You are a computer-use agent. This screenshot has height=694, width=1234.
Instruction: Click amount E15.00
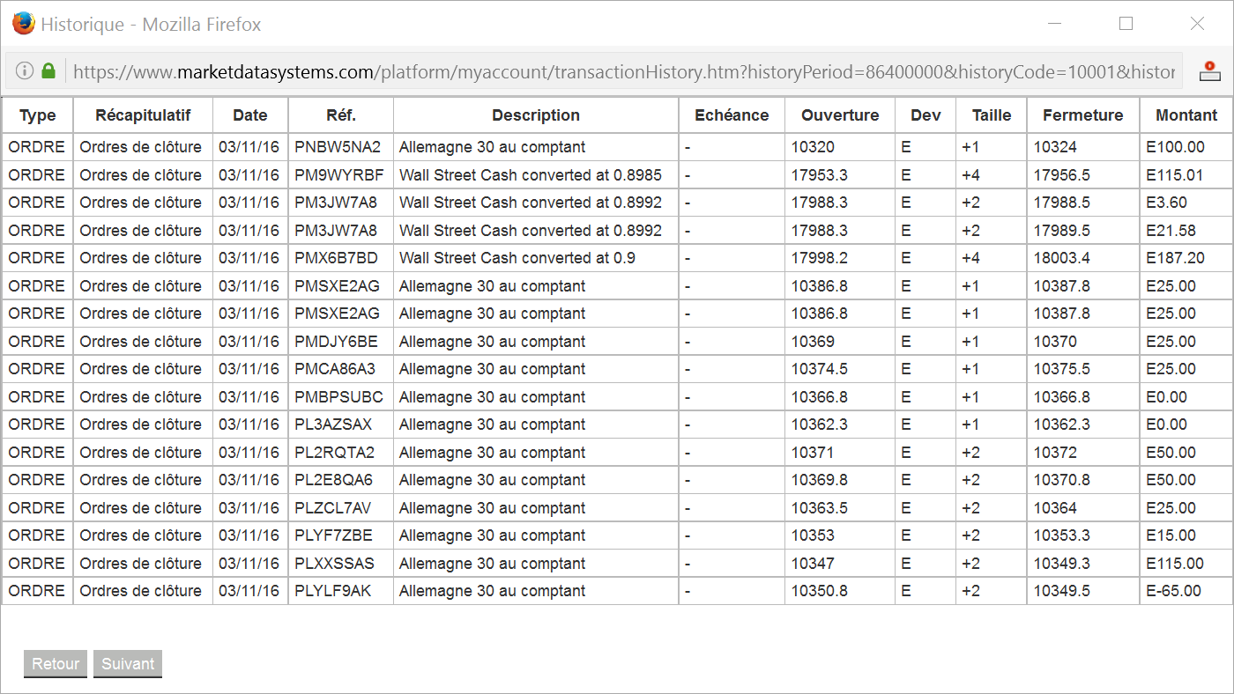click(1171, 535)
